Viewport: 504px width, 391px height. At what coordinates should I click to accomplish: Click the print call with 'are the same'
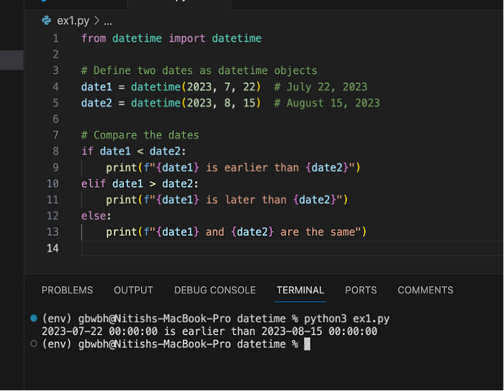pos(237,232)
